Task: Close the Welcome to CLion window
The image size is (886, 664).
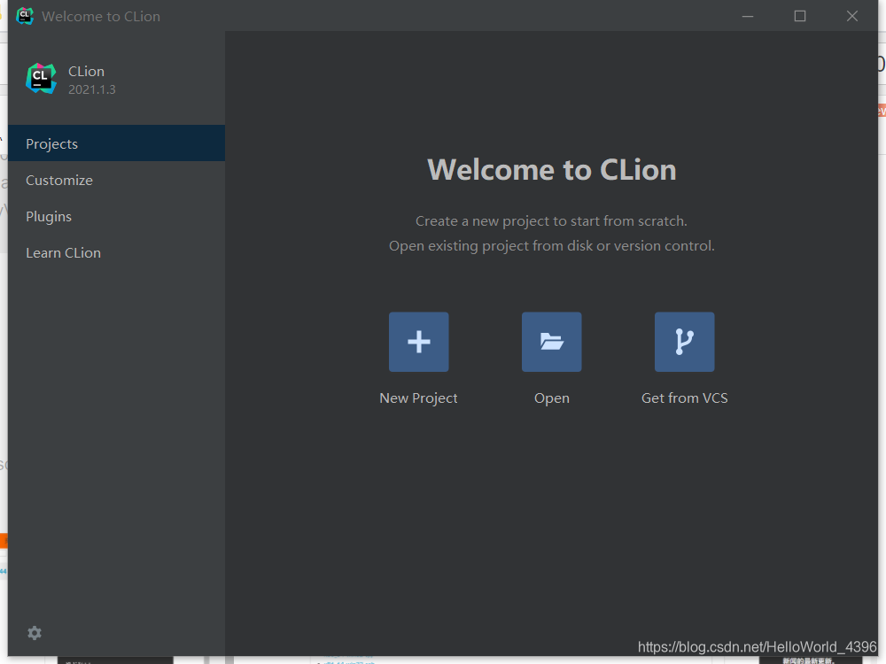Action: pos(852,16)
